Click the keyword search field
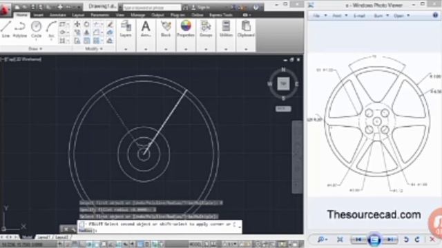Image resolution: width=442 pixels, height=248 pixels. (x=152, y=8)
